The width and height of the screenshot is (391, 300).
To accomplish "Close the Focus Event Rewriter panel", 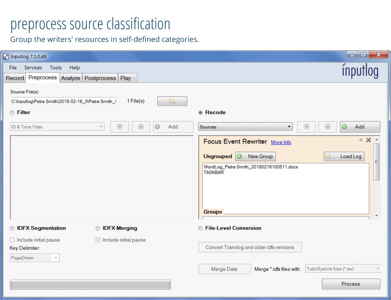I will [369, 140].
